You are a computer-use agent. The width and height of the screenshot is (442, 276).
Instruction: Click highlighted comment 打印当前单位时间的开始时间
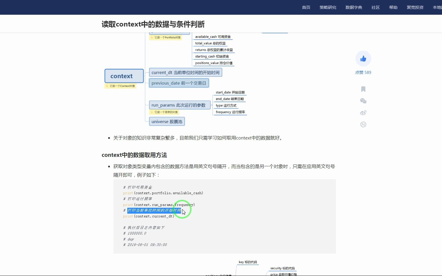pyautogui.click(x=154, y=210)
